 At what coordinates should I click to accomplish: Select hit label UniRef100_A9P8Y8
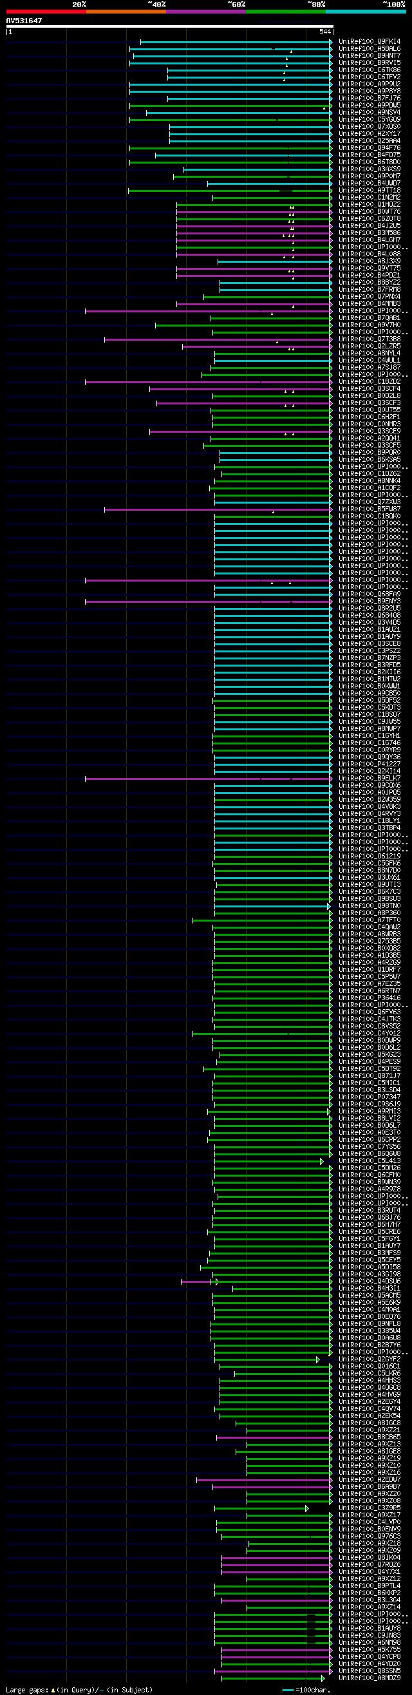[x=370, y=91]
